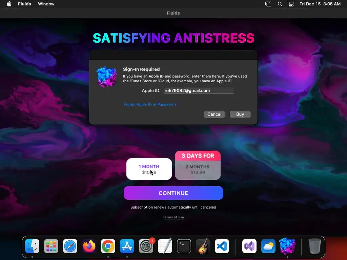This screenshot has height=260, width=347.
Task: Click the Continue button
Action: tap(173, 193)
